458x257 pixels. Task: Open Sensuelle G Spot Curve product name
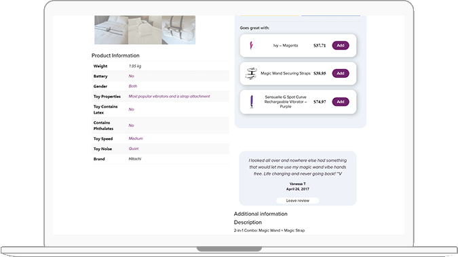pyautogui.click(x=286, y=101)
